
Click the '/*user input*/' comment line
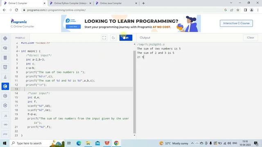point(39,93)
